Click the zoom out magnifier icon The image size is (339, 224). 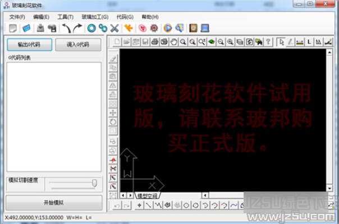pos(221,41)
